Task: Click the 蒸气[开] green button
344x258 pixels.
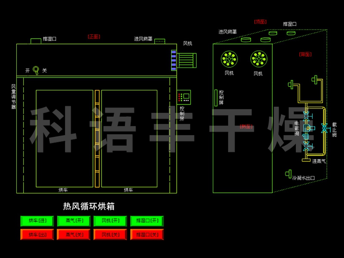Action: click(x=74, y=221)
